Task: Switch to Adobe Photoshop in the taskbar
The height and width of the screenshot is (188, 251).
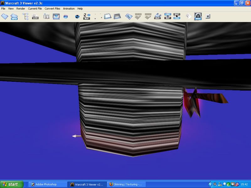Action: tap(48, 184)
